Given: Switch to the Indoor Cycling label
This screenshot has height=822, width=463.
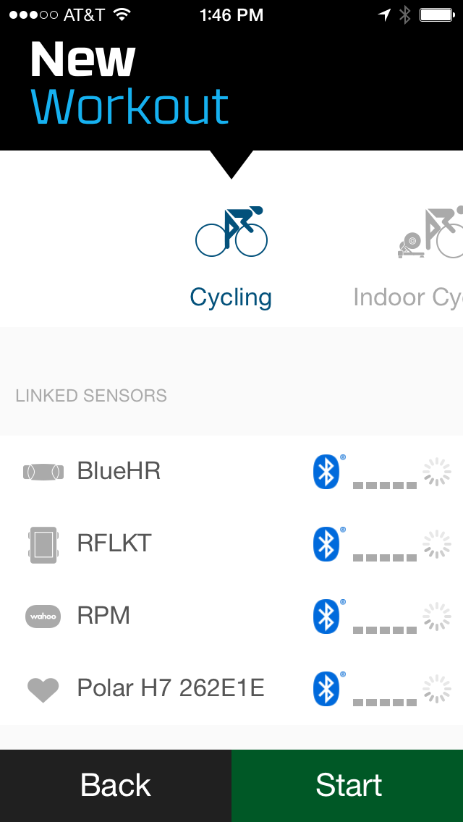Looking at the screenshot, I should [408, 297].
